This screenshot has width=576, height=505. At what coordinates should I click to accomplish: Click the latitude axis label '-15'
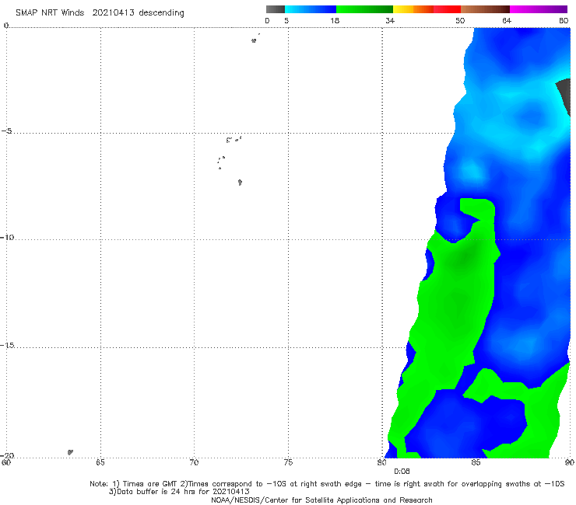[7, 345]
